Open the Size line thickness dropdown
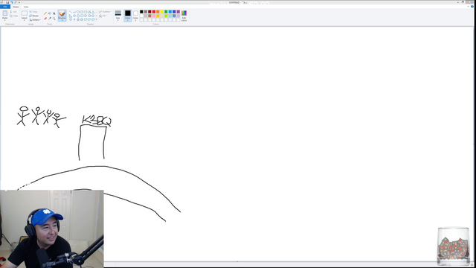476x268 pixels. pyautogui.click(x=118, y=15)
